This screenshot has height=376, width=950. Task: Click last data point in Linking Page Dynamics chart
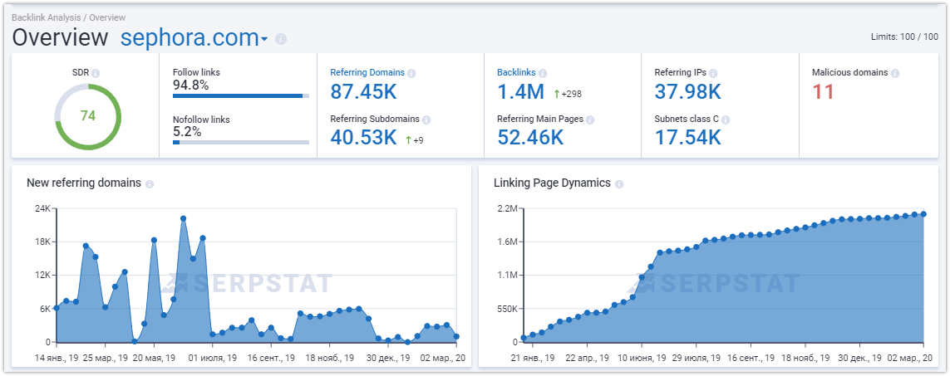(x=923, y=214)
